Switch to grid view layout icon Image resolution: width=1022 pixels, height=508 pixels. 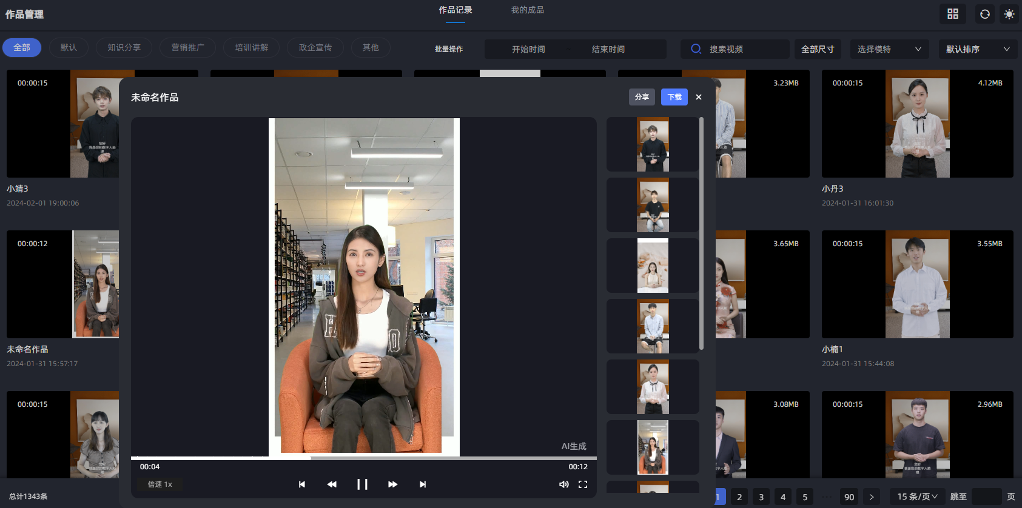click(x=953, y=14)
